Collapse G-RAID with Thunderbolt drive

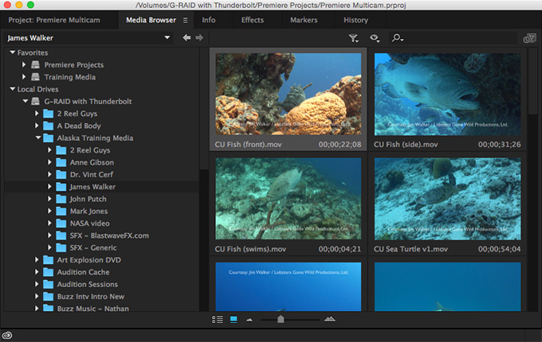click(x=26, y=101)
